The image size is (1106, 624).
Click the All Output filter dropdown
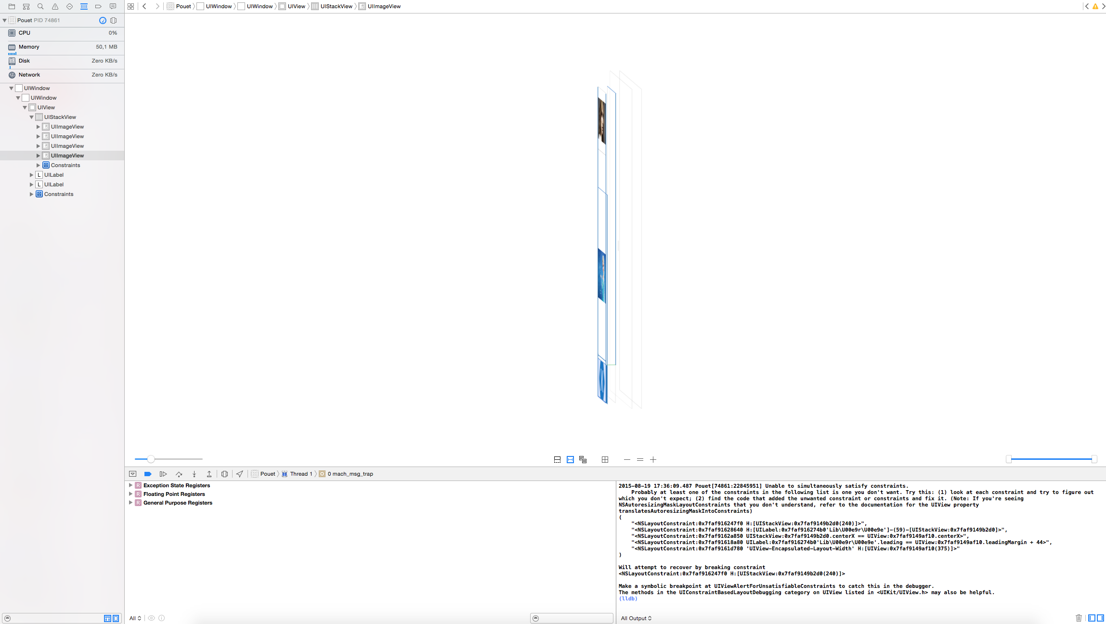(x=637, y=618)
